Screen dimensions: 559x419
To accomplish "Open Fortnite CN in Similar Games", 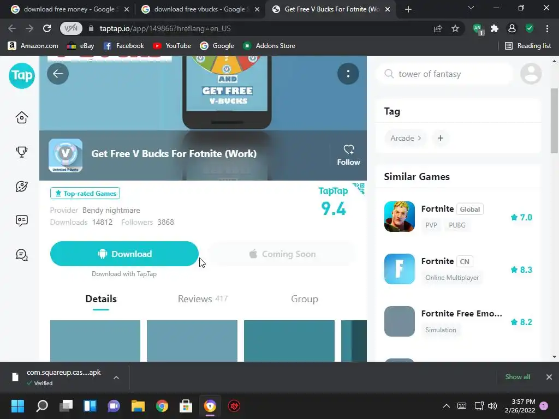I will pos(458,269).
